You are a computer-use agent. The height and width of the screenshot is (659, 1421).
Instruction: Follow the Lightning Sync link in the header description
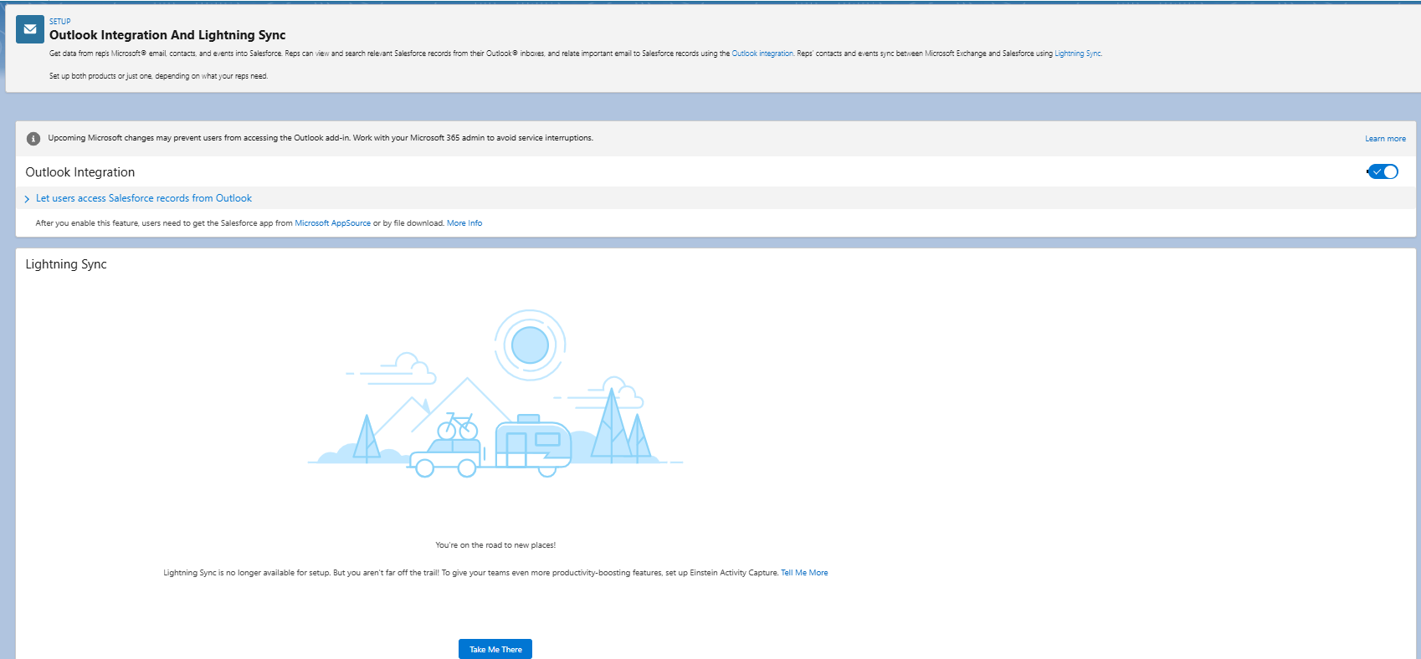1078,54
